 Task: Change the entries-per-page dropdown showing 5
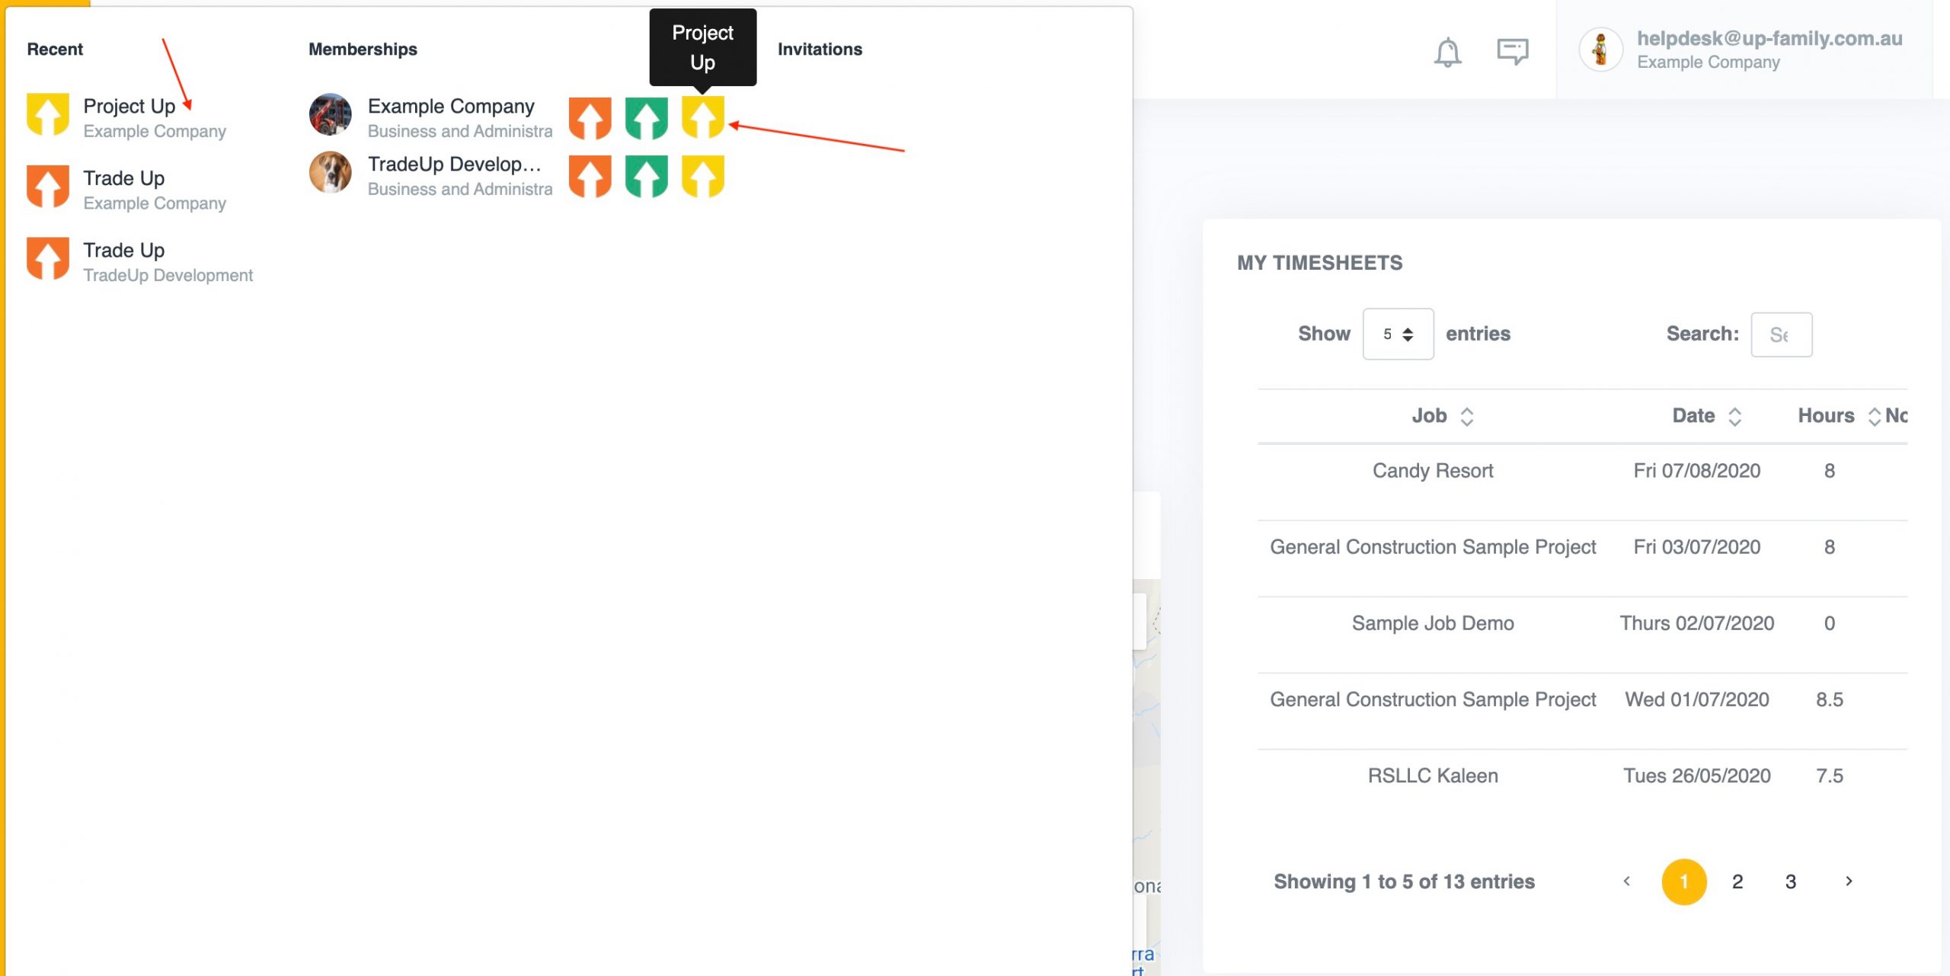click(x=1398, y=334)
